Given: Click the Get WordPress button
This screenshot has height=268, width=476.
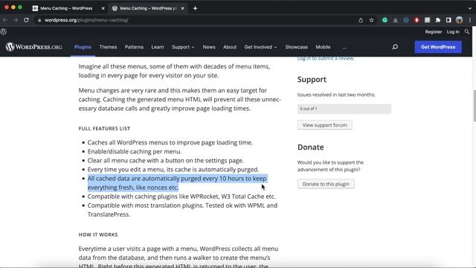Looking at the screenshot, I should pyautogui.click(x=438, y=47).
